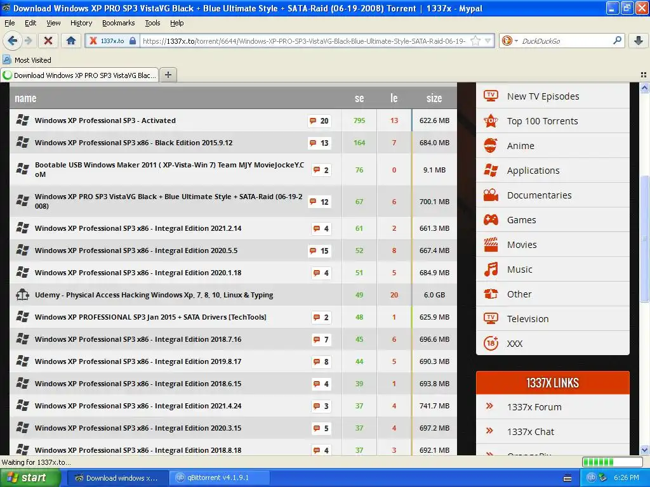Click the '6.0 GB' size cell

(434, 295)
